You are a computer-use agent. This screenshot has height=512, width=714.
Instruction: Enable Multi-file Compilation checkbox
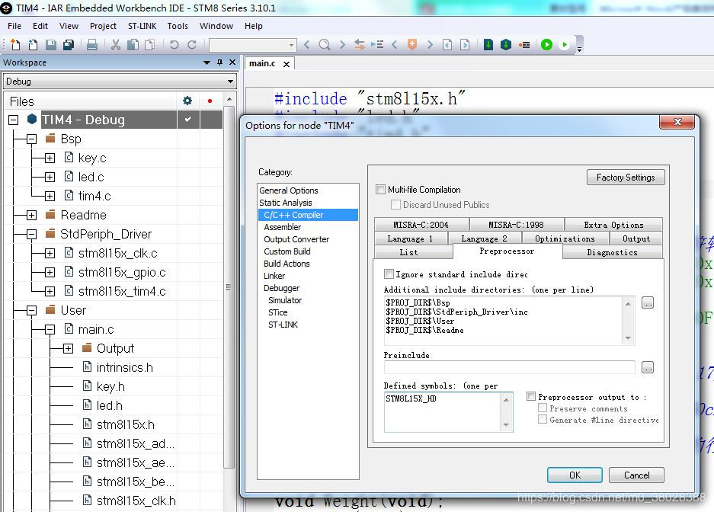pyautogui.click(x=381, y=190)
